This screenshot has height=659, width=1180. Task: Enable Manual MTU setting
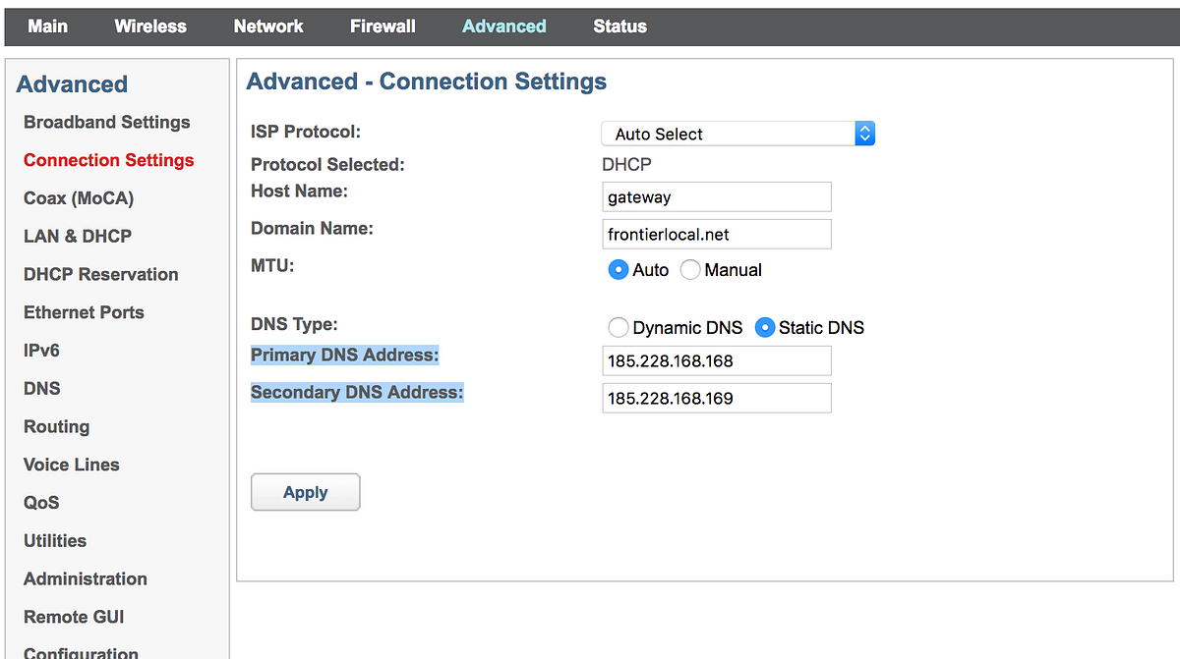coord(689,269)
